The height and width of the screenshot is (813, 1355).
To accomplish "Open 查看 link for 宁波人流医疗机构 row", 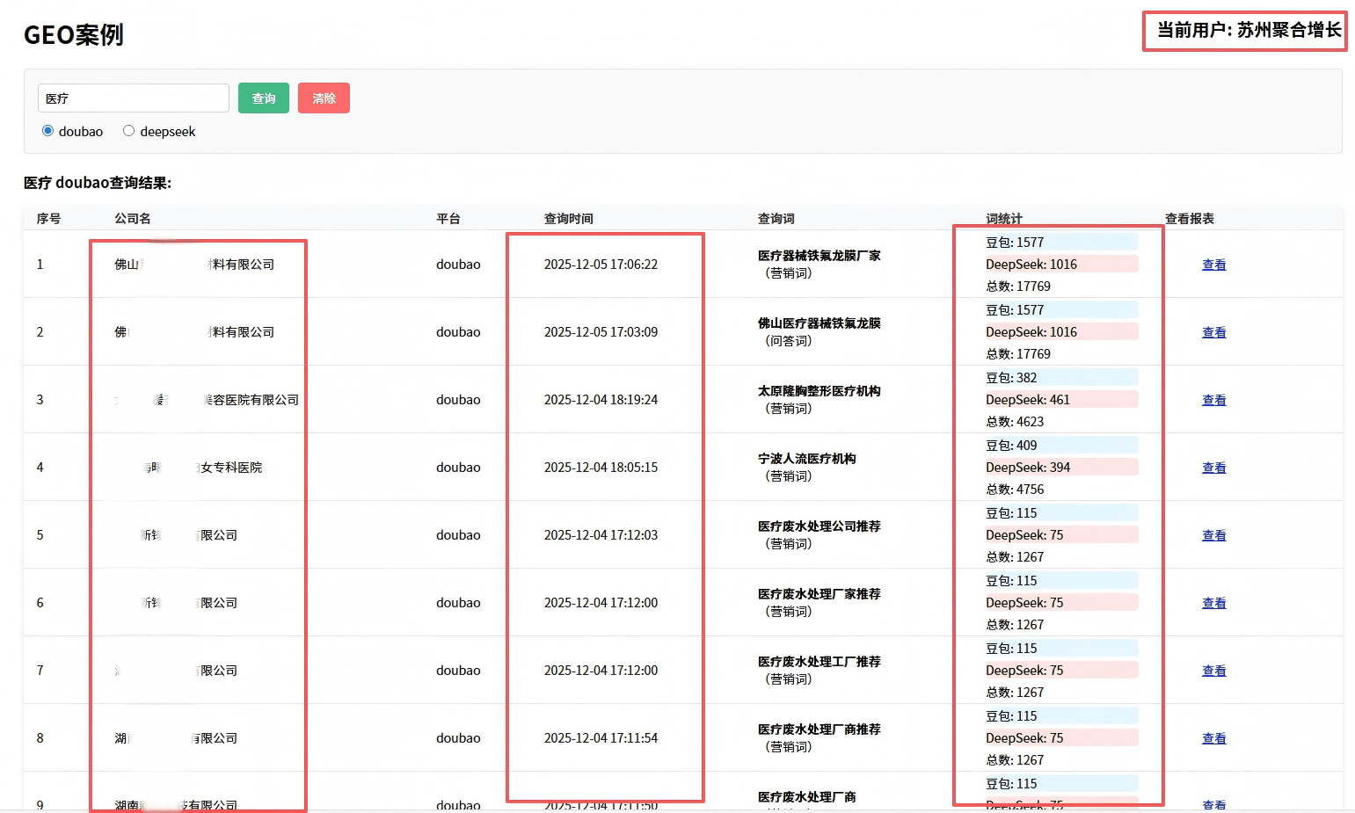I will (1213, 468).
